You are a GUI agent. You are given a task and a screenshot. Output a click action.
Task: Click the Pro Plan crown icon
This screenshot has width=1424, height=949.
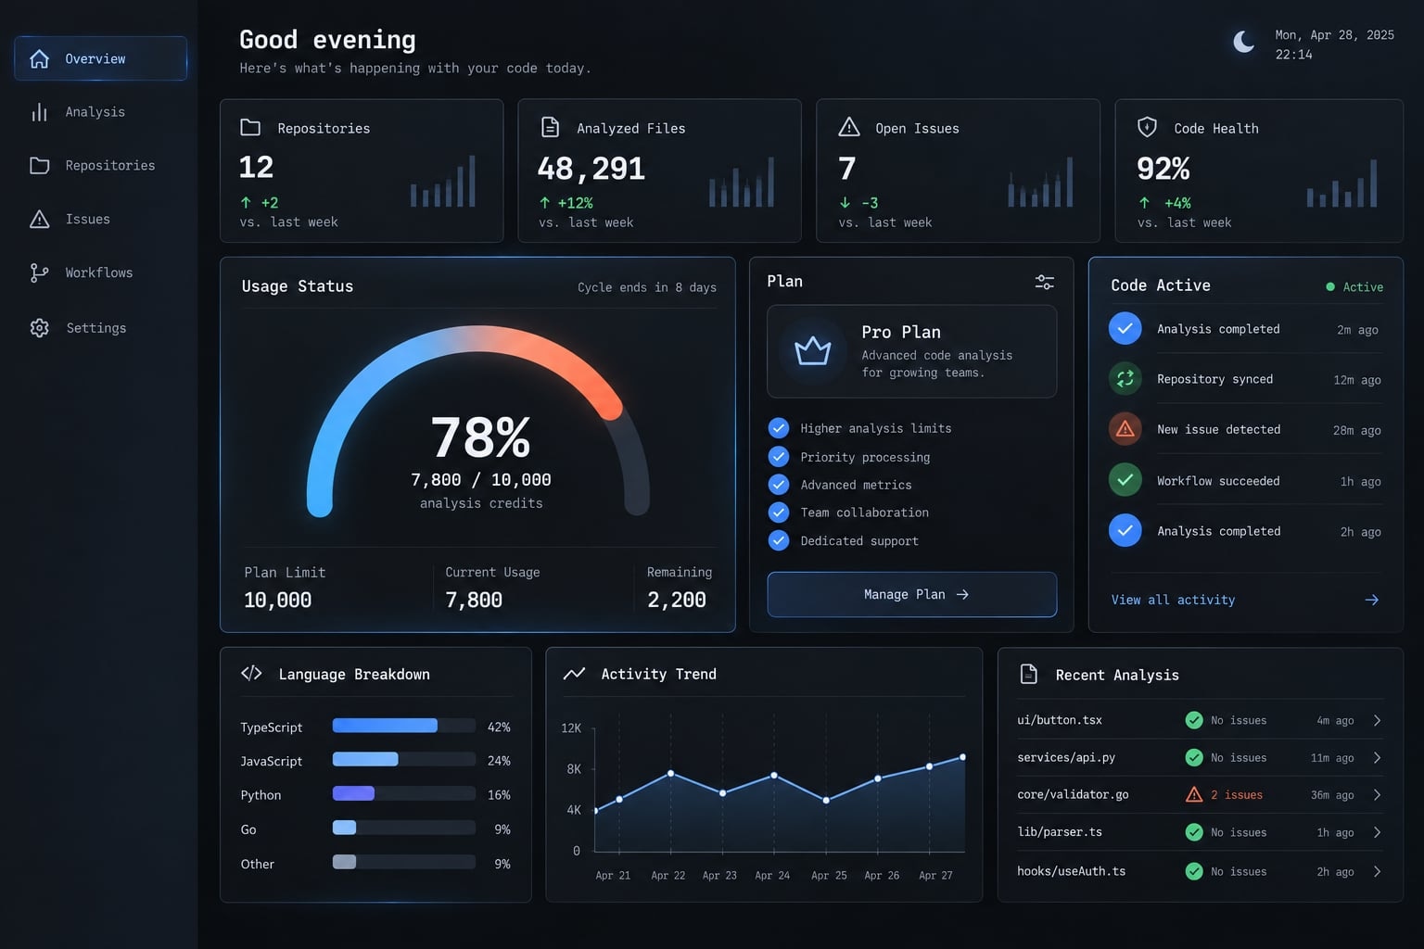pyautogui.click(x=813, y=351)
